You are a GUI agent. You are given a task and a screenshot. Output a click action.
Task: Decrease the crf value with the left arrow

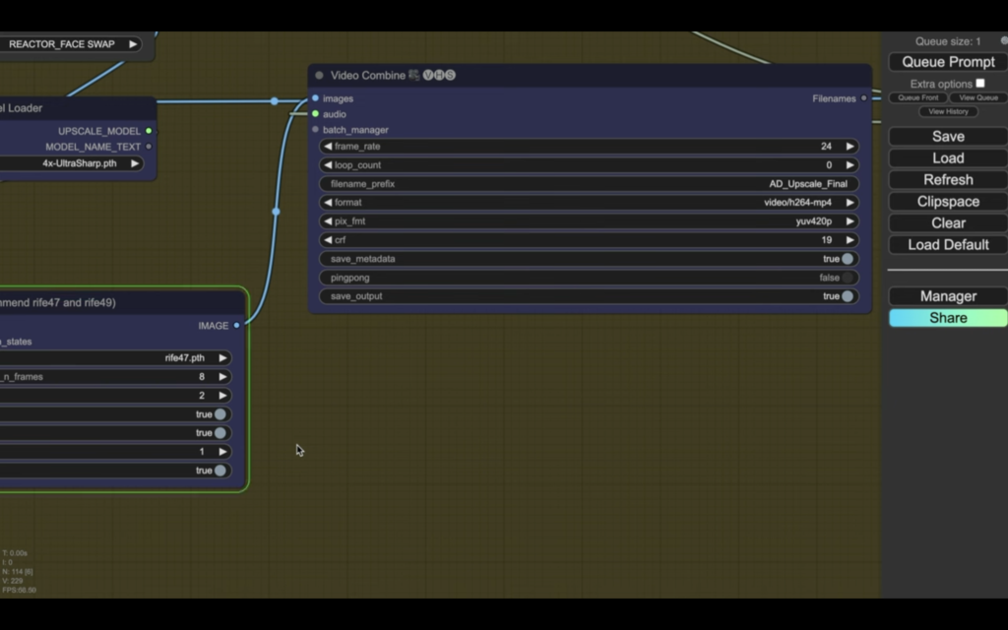(328, 240)
